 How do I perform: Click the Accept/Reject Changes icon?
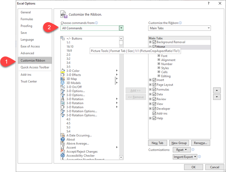tap(63, 152)
